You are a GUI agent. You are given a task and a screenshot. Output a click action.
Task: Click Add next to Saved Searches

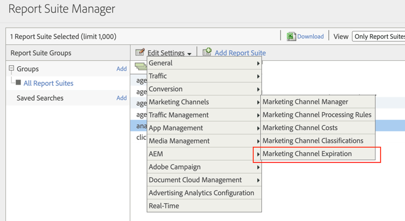pyautogui.click(x=122, y=98)
